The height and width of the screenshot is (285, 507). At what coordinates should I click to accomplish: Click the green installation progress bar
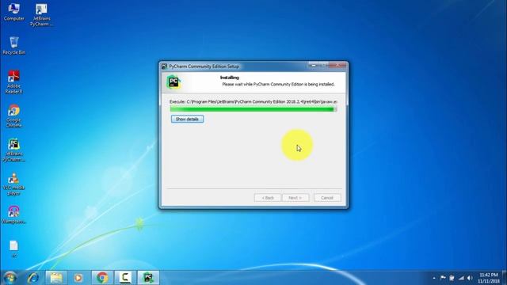coord(253,109)
